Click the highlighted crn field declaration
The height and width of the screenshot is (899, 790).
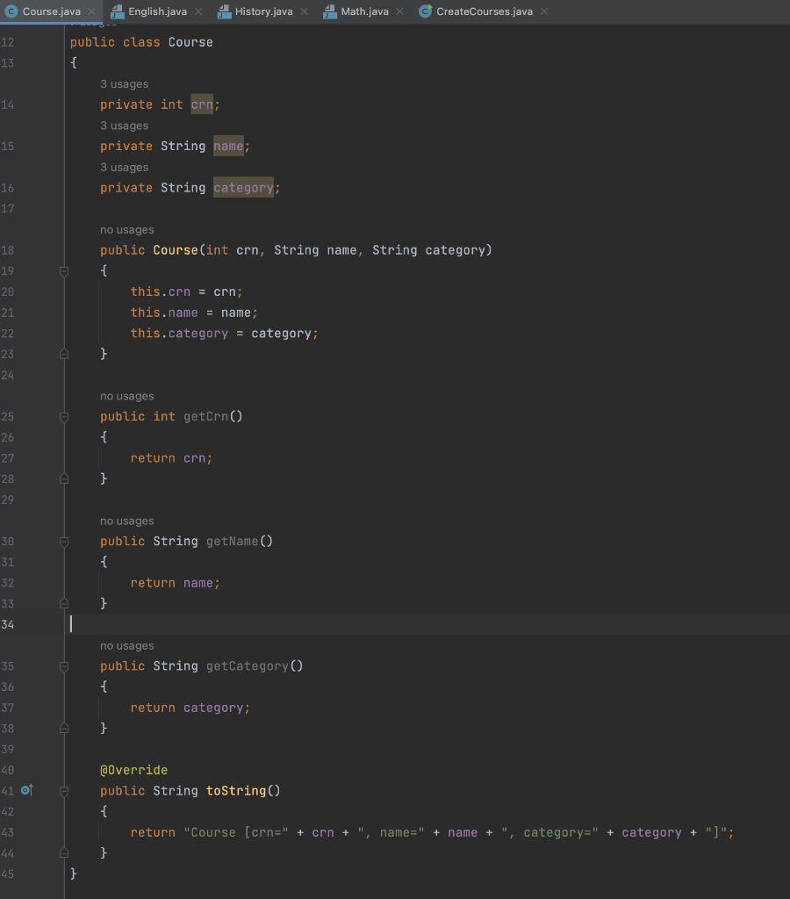coord(202,104)
